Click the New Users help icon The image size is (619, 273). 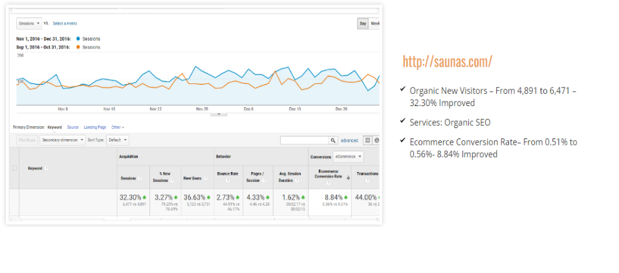click(x=205, y=178)
